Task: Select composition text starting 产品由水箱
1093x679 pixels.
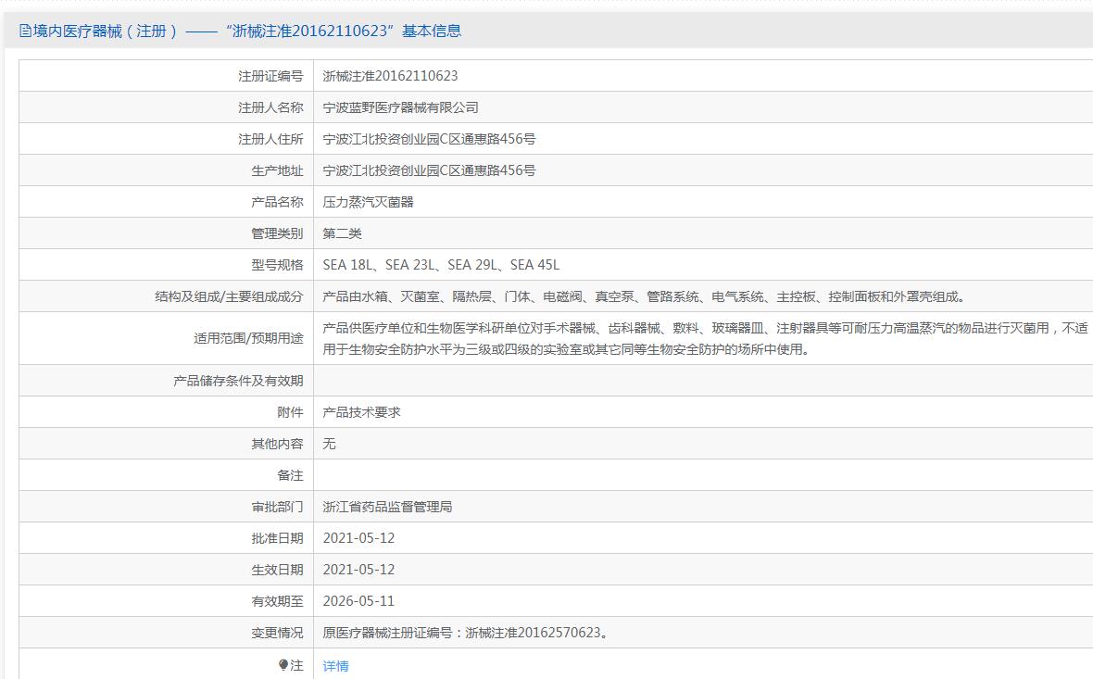Action: (644, 296)
